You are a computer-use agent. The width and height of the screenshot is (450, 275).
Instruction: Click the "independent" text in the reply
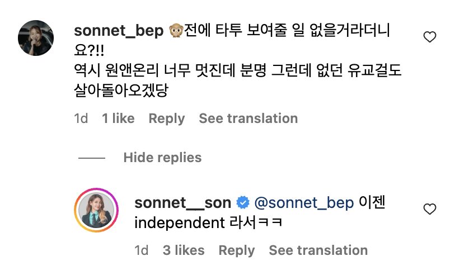point(180,222)
